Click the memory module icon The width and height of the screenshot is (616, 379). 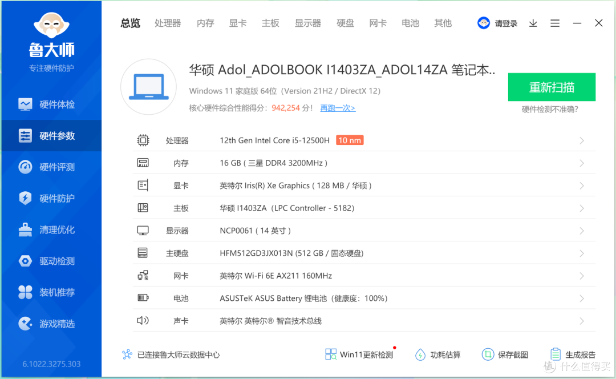[x=143, y=163]
